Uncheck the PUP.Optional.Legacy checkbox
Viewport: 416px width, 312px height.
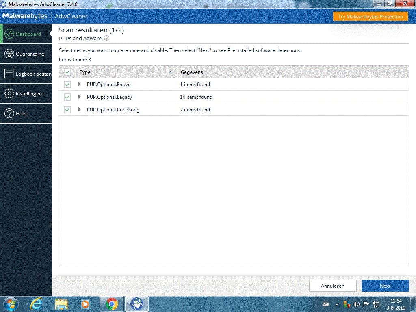(67, 97)
